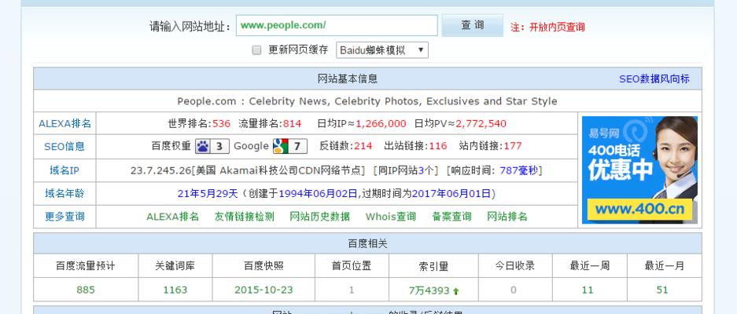Click outbound links count 116
This screenshot has width=737, height=314.
click(x=437, y=146)
